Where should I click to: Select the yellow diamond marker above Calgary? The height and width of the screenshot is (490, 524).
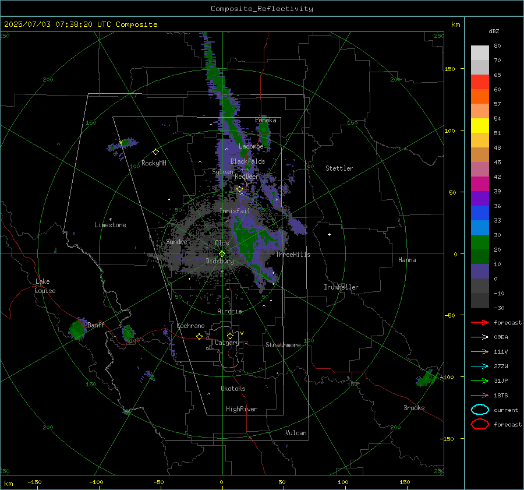point(230,336)
